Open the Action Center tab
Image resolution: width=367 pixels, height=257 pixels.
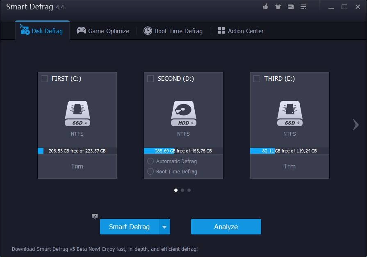coord(241,31)
